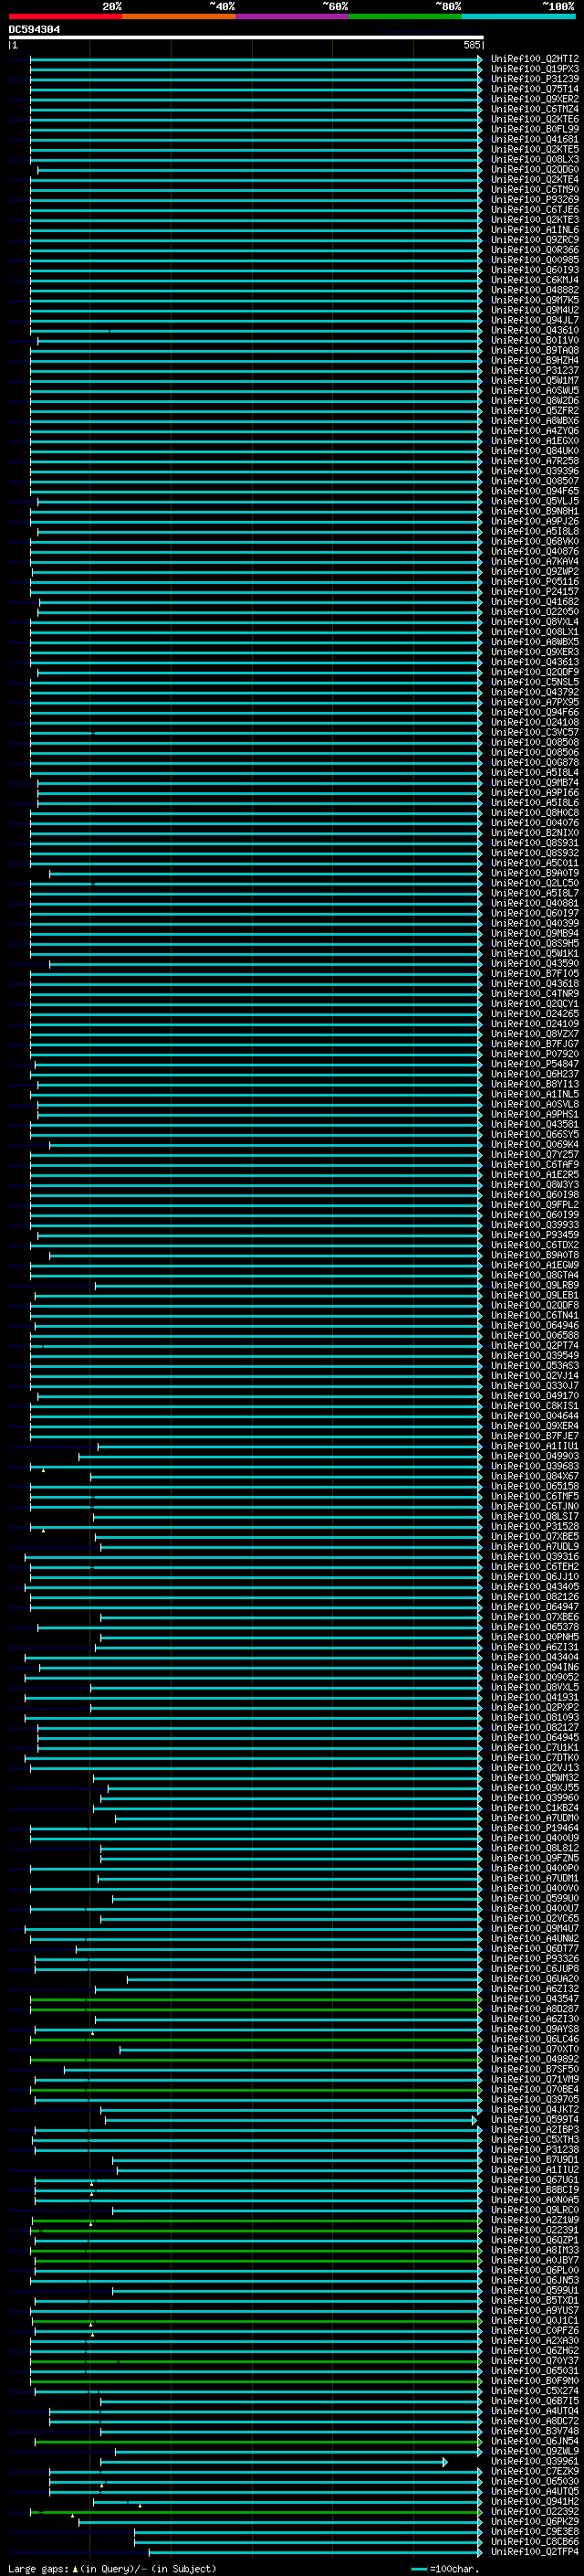The width and height of the screenshot is (584, 2576).
Task: Select the UniRef100_Q41681 label
Action: pyautogui.click(x=535, y=139)
